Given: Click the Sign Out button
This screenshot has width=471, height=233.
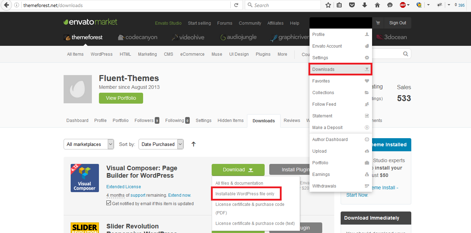Looking at the screenshot, I should 398,23.
